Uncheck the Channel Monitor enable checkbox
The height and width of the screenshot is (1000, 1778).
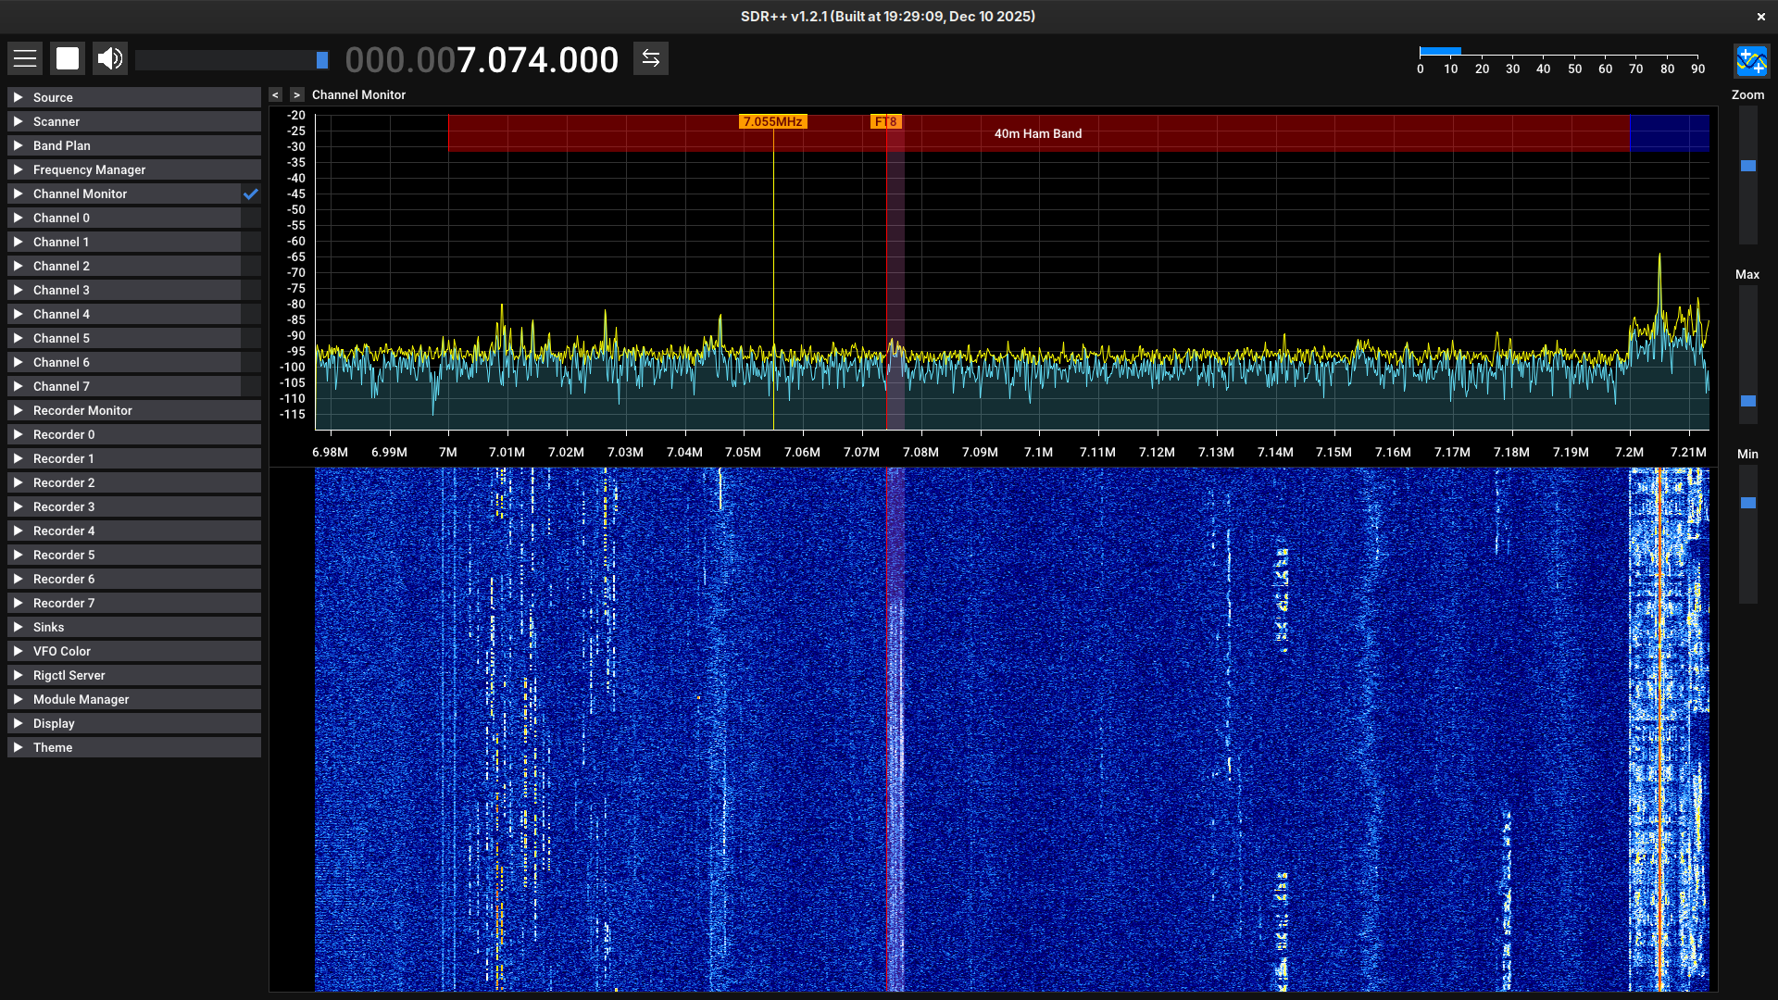point(251,194)
